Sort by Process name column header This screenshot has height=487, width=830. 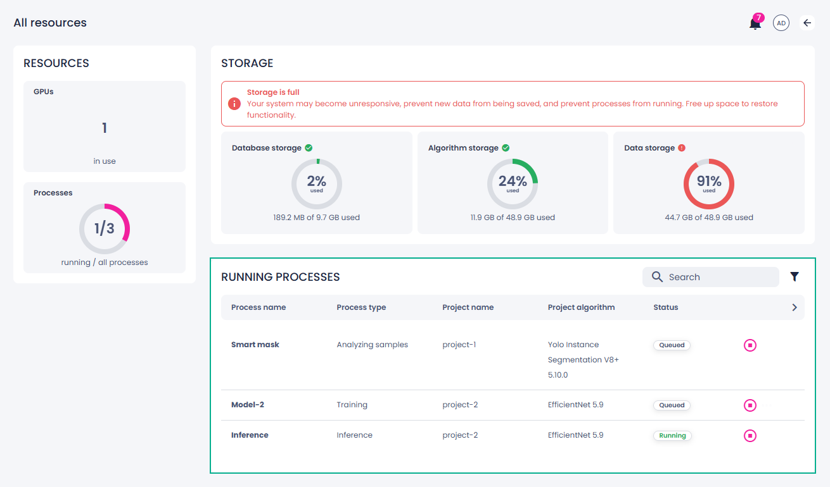coord(259,307)
